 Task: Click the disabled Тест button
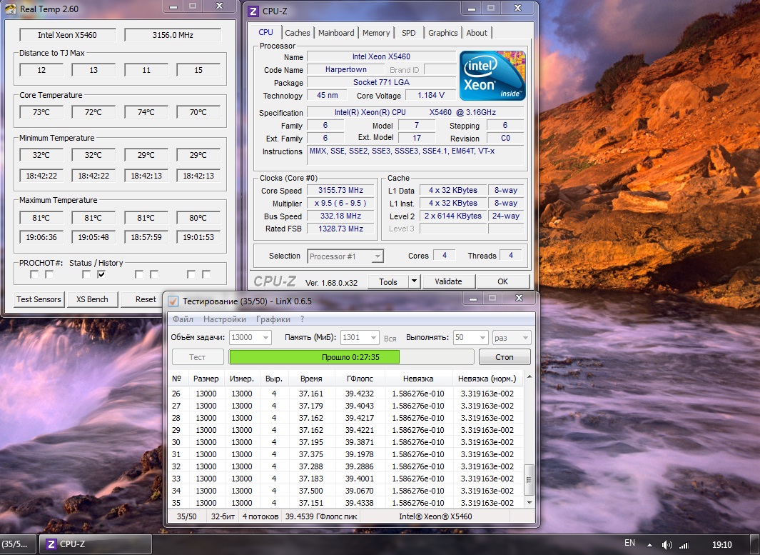[197, 357]
